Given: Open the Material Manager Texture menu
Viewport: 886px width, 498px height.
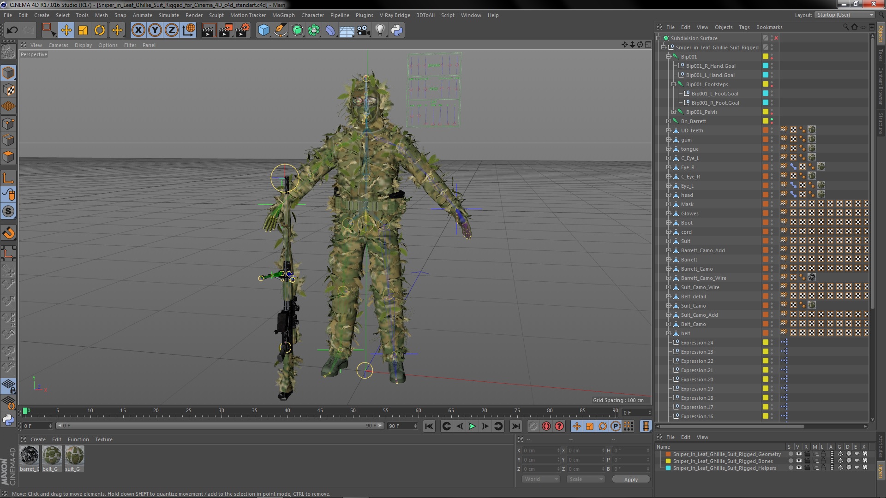Looking at the screenshot, I should [103, 439].
